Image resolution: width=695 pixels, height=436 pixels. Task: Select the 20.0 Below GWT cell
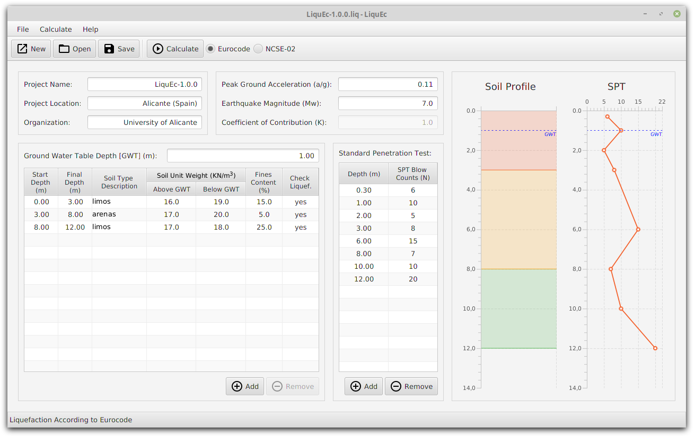click(221, 214)
